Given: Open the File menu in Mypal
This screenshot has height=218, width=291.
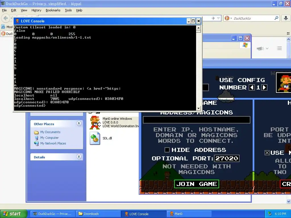Looking at the screenshot, I should [4, 10].
